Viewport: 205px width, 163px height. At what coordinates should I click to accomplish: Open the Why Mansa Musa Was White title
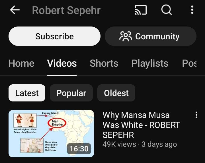coord(141,125)
